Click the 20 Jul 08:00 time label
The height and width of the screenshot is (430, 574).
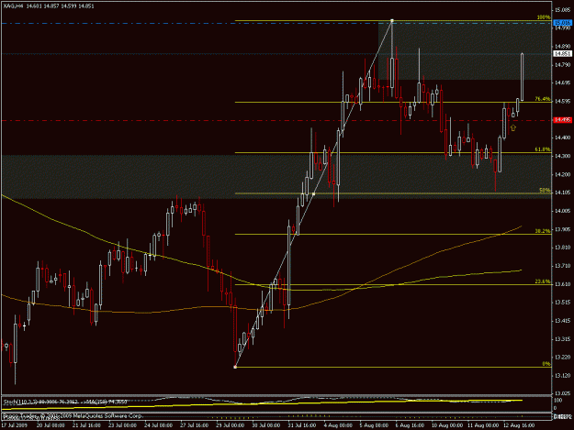(51, 425)
